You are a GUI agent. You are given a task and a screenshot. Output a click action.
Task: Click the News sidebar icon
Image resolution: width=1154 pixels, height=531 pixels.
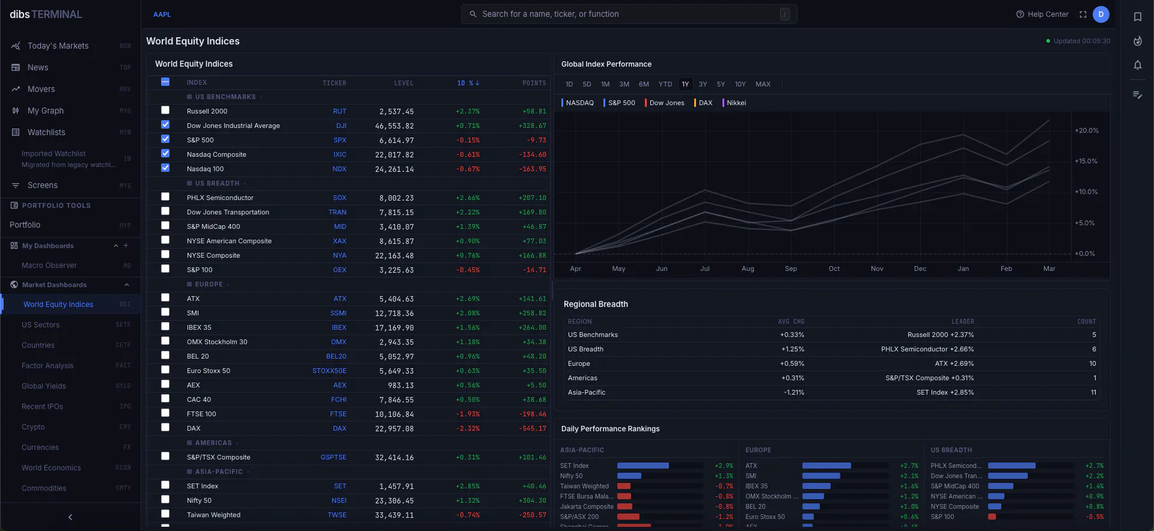[16, 67]
